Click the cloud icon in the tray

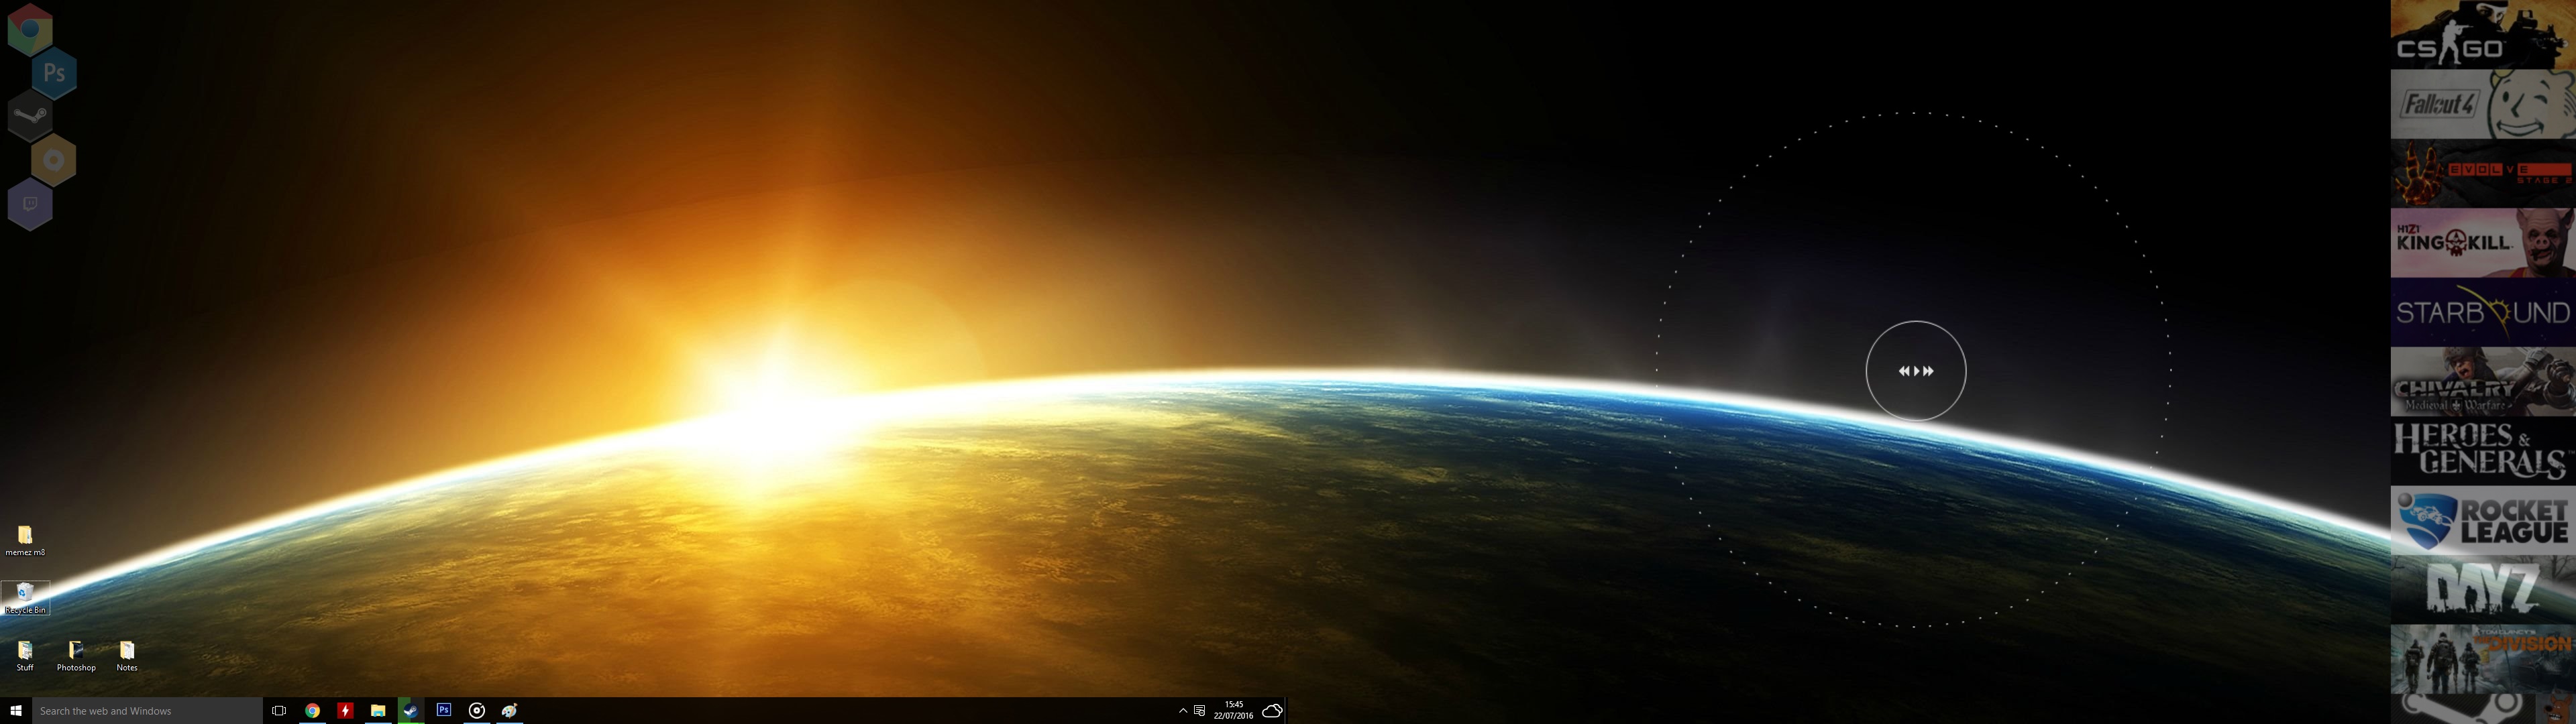1272,711
